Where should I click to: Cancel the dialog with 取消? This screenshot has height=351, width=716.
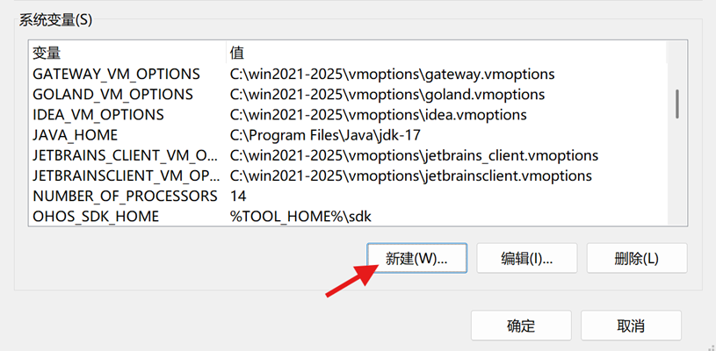(x=631, y=326)
